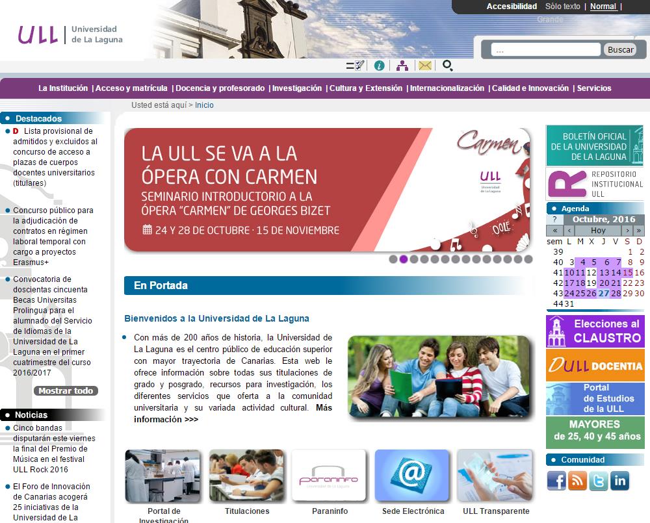Screen dimensions: 650x523
Task: Open Elecciones al Claustro banner
Action: point(595,331)
